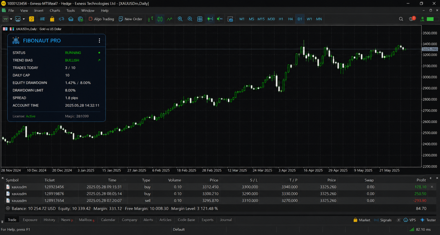Screen dimensions: 440x235
Task: Open the Journal tab
Action: coord(226,220)
